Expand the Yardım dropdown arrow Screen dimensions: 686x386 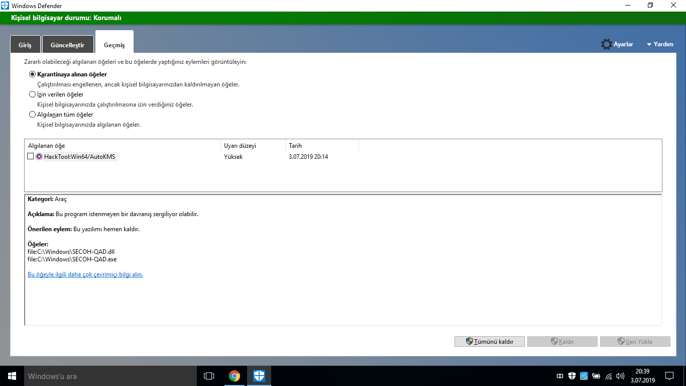[649, 44]
